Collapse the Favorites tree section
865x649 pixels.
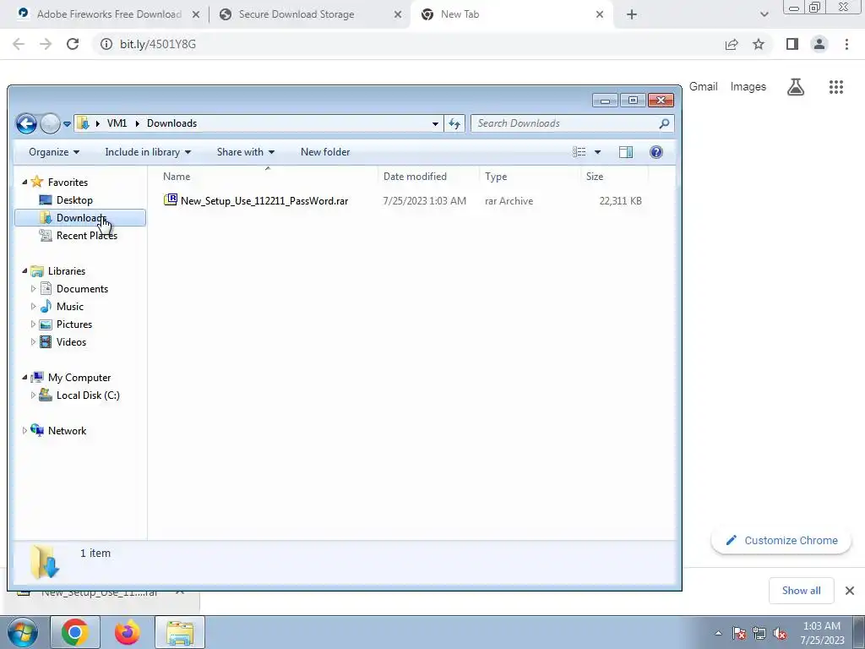(x=24, y=183)
